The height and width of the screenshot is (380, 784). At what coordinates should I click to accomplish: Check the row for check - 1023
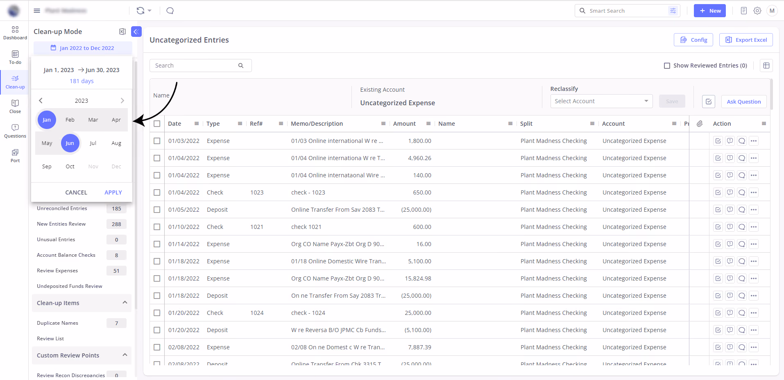[157, 192]
